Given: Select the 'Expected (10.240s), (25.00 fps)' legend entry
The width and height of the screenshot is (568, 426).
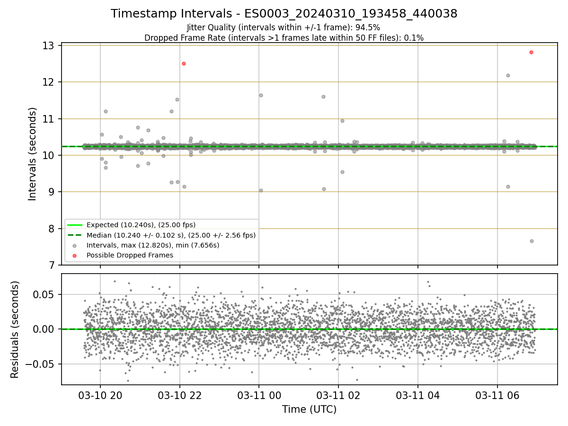Looking at the screenshot, I should click(x=141, y=225).
